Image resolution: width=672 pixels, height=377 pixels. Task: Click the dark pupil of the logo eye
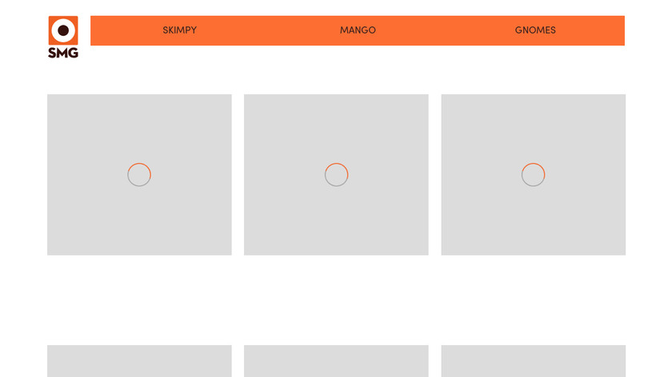click(63, 30)
